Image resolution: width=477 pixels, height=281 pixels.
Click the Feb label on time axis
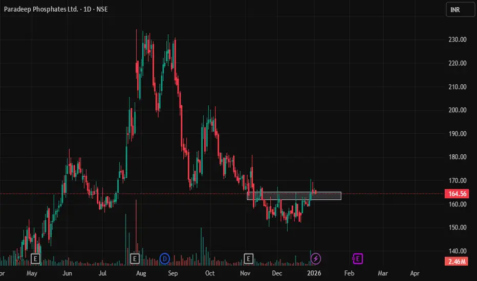point(349,273)
